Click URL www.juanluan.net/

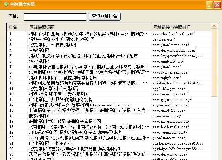(170, 133)
